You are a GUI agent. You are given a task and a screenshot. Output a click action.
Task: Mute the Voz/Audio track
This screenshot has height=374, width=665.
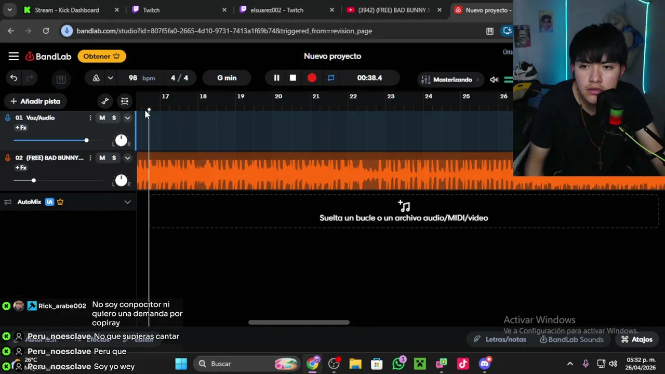click(x=102, y=118)
